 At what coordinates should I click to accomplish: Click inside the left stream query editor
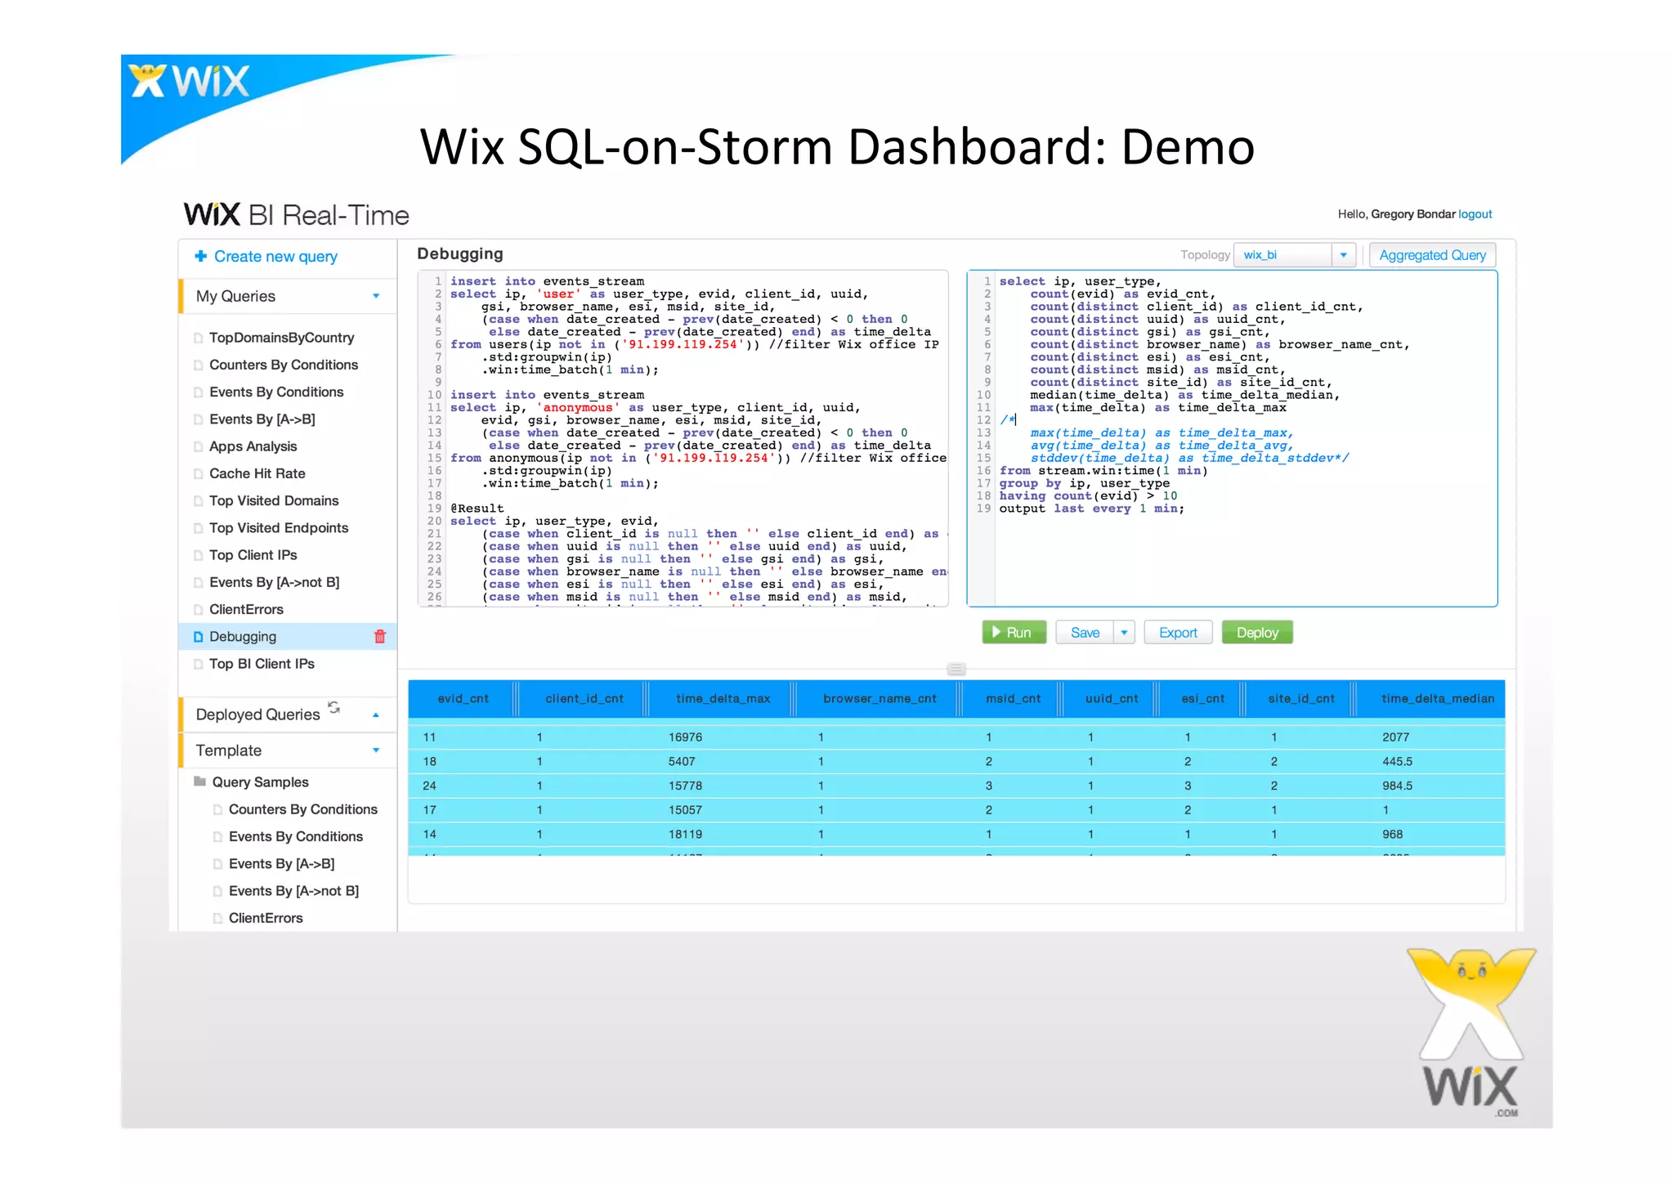click(683, 439)
